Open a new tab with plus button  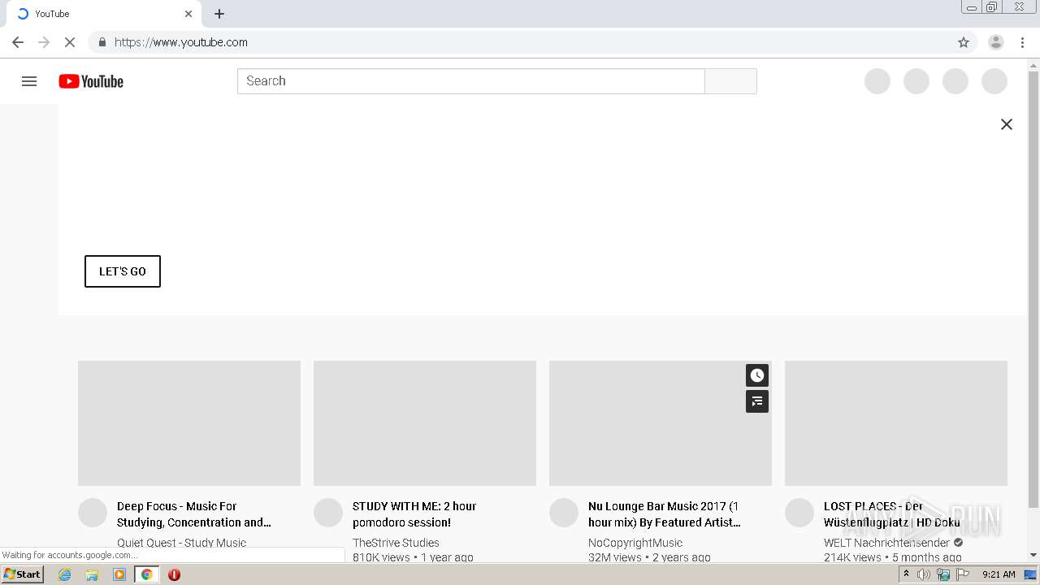pos(219,14)
